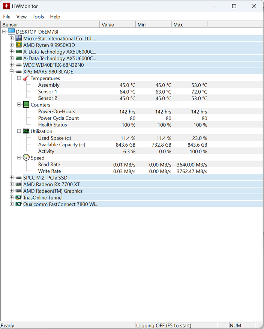This screenshot has height=329, width=264.
Task: Click the NUM status bar indicator
Action: 235,325
